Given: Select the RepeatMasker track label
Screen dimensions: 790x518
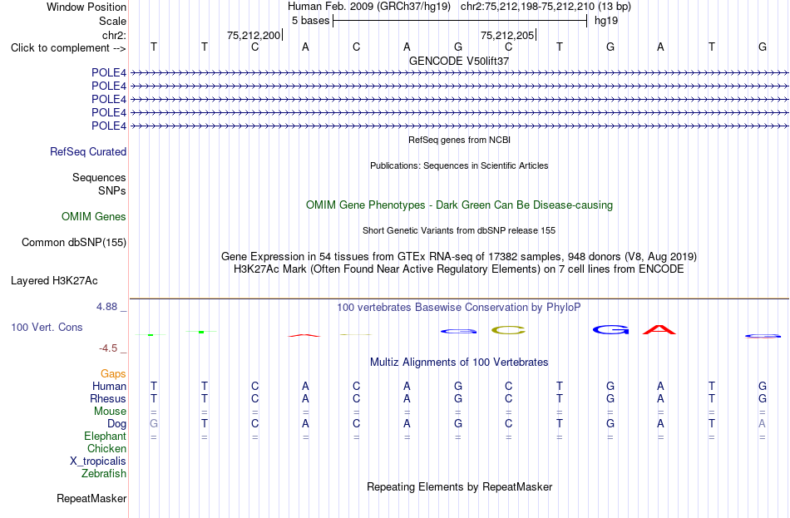Looking at the screenshot, I should click(x=91, y=498).
